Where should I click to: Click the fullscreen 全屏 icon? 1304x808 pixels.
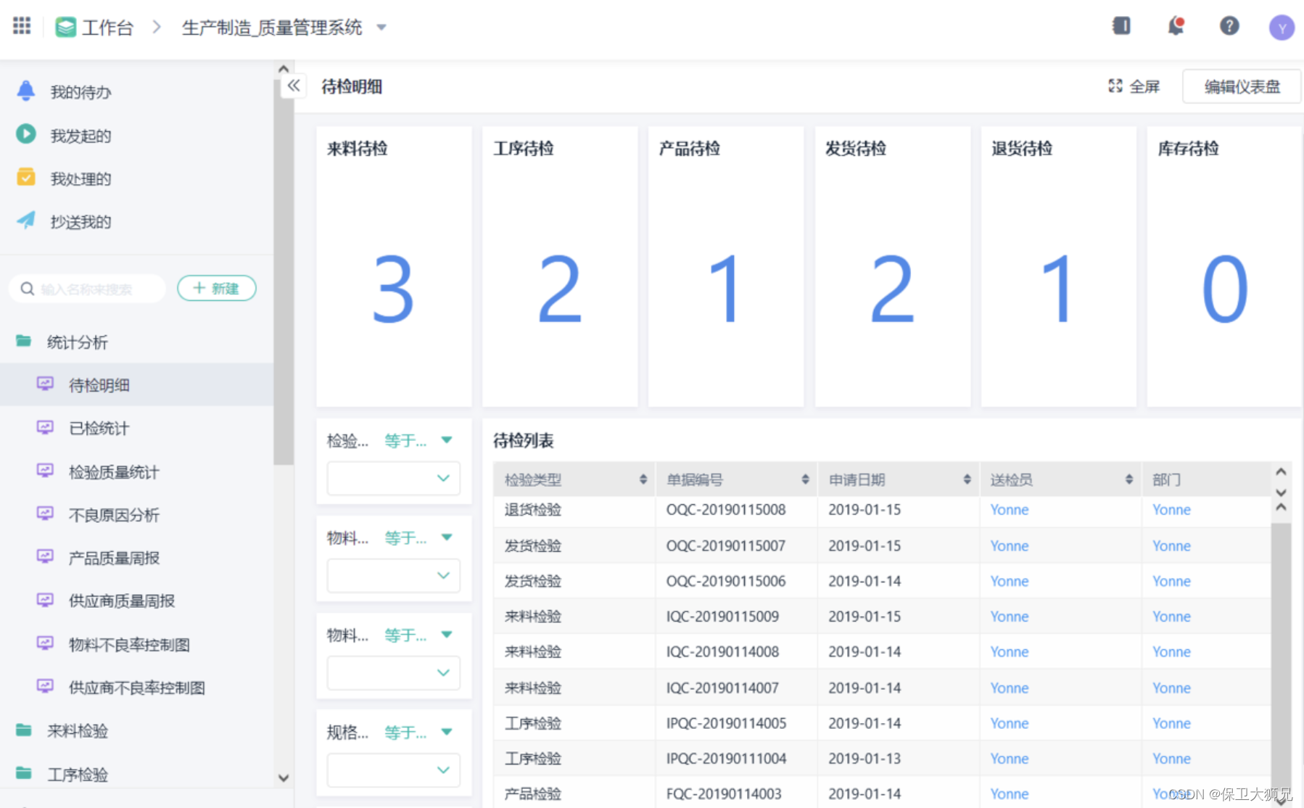point(1115,86)
